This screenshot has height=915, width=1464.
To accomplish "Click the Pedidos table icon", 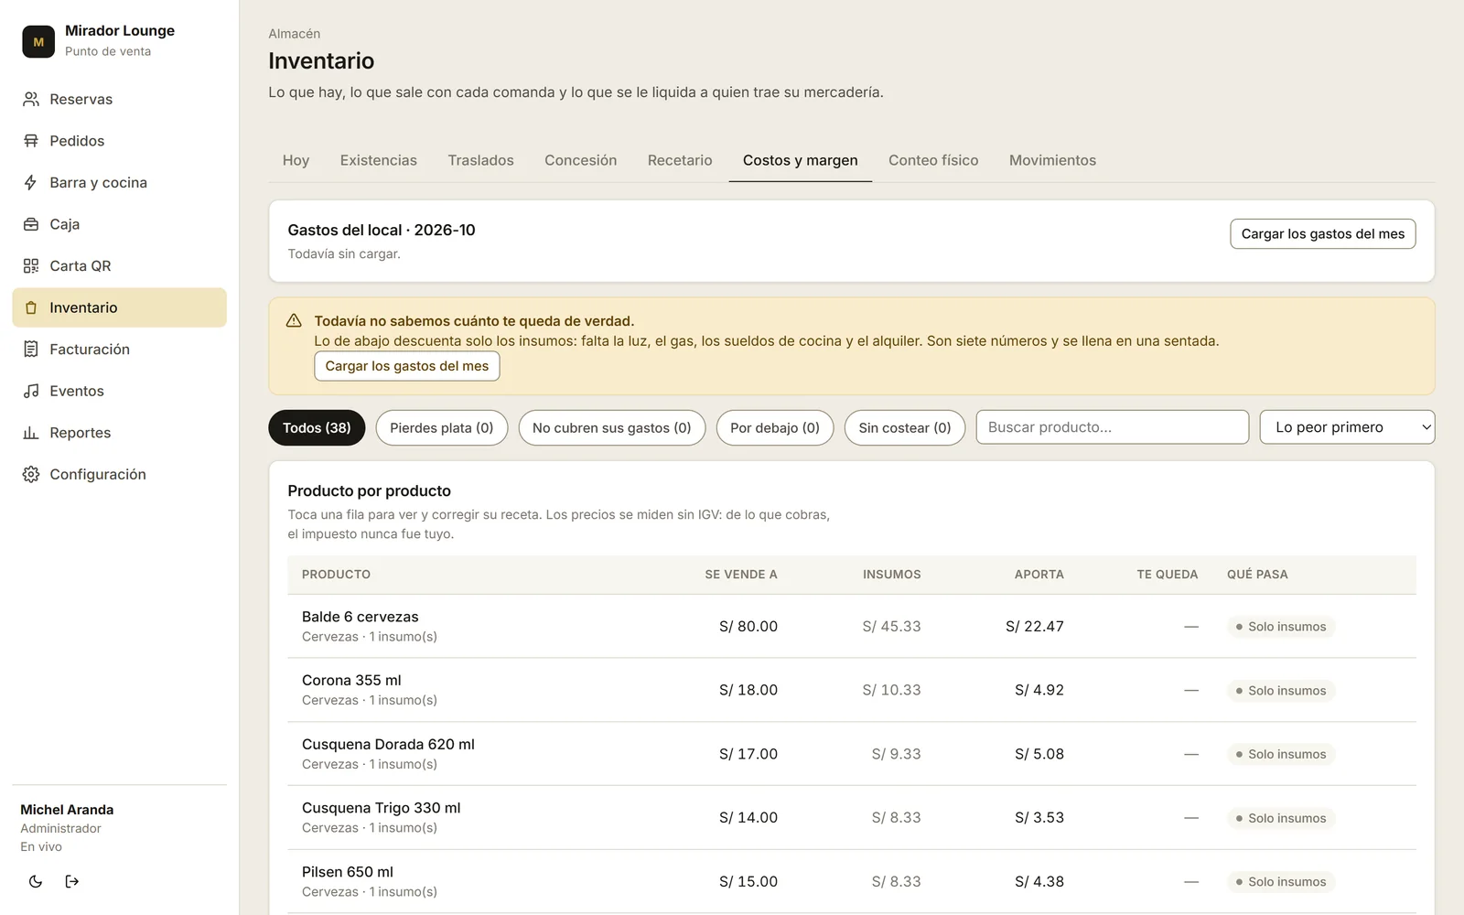I will pyautogui.click(x=31, y=141).
